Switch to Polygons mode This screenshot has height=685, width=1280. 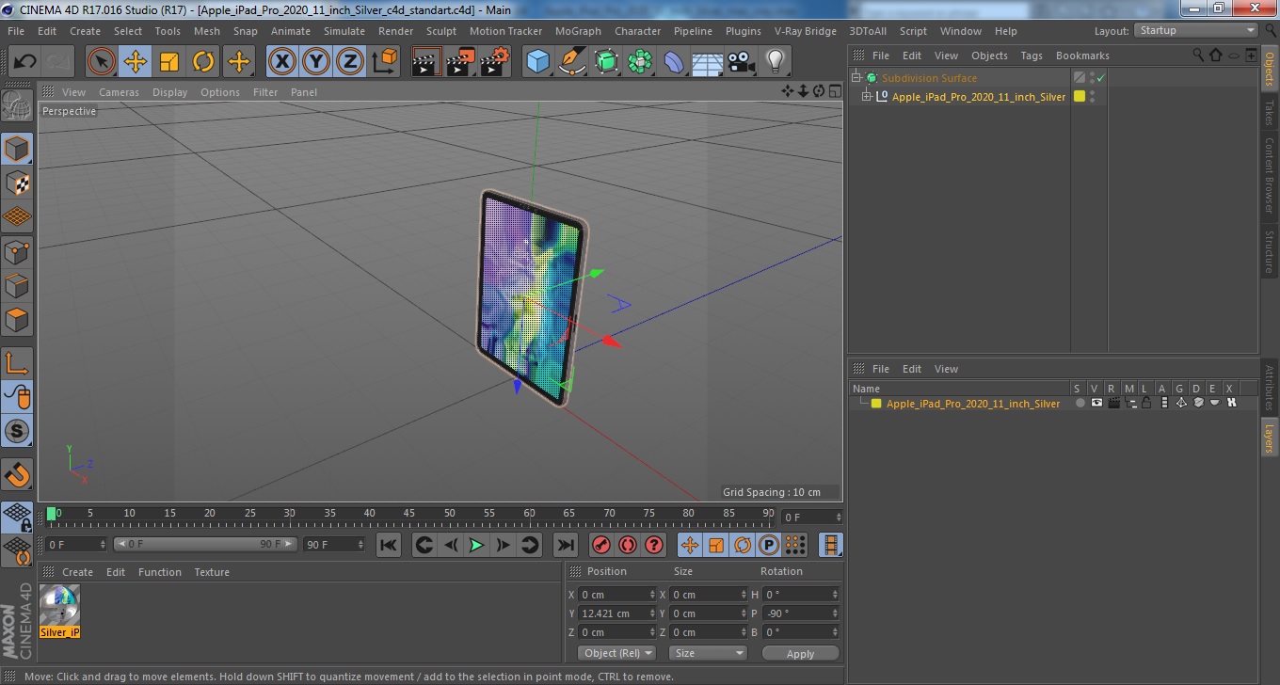(17, 320)
